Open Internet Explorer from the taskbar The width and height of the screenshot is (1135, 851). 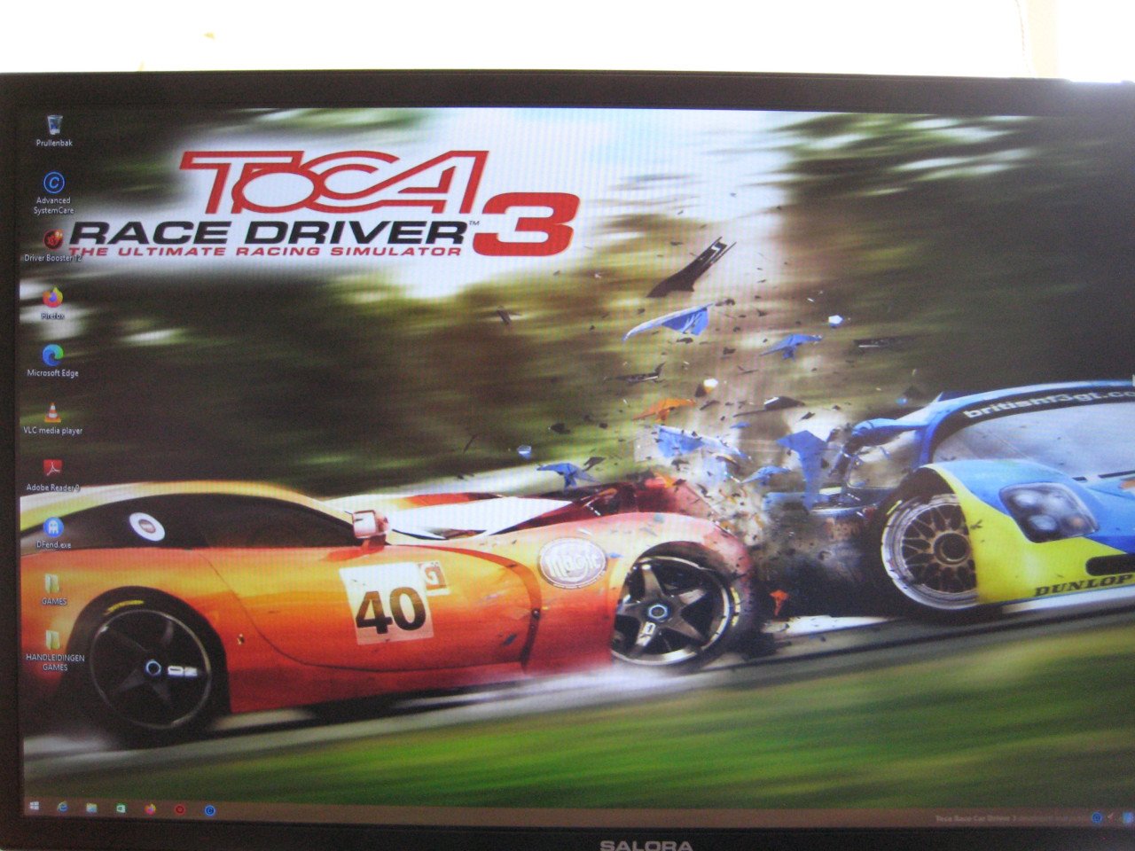[x=62, y=808]
